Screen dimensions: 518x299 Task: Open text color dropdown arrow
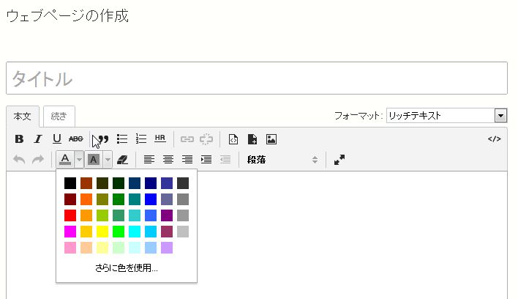(79, 160)
